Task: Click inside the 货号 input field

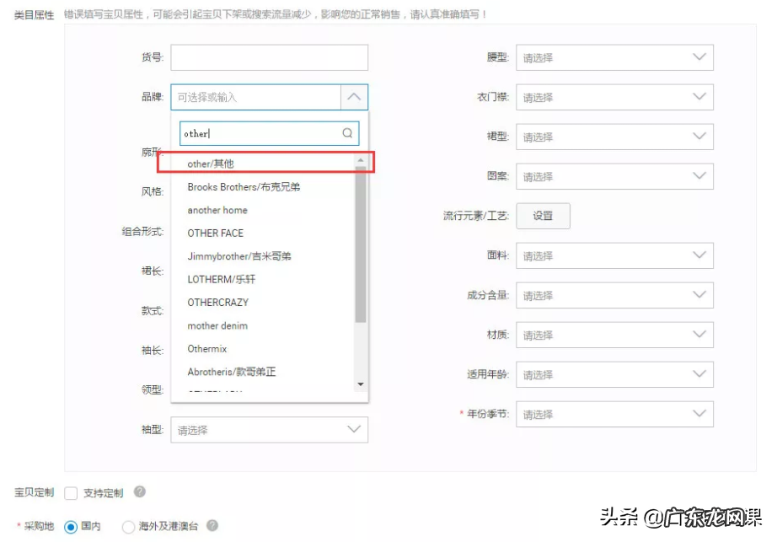Action: pyautogui.click(x=268, y=56)
